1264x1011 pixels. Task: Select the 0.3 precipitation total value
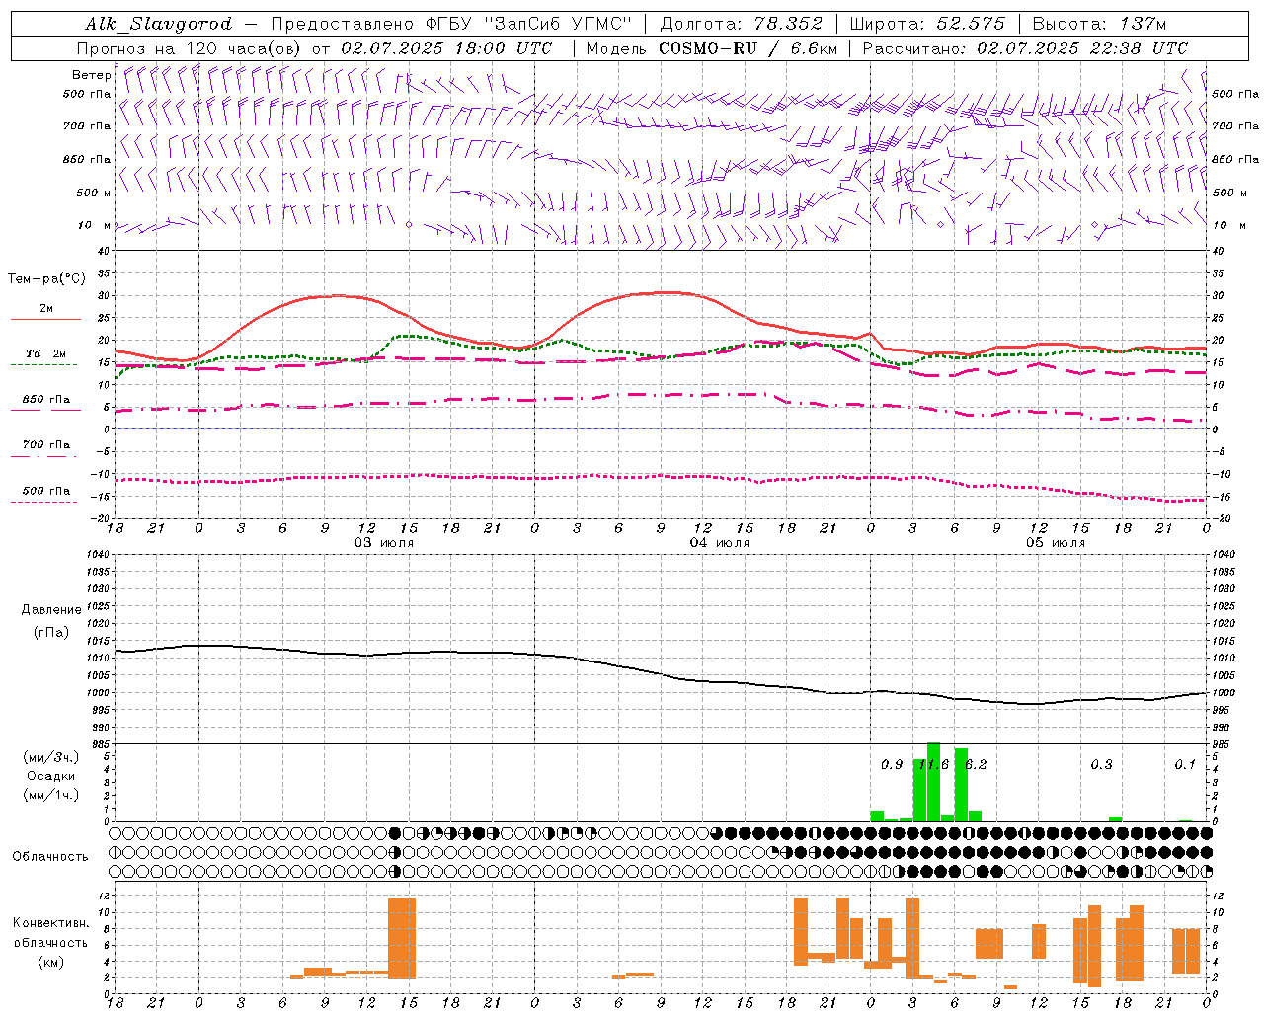click(1101, 764)
